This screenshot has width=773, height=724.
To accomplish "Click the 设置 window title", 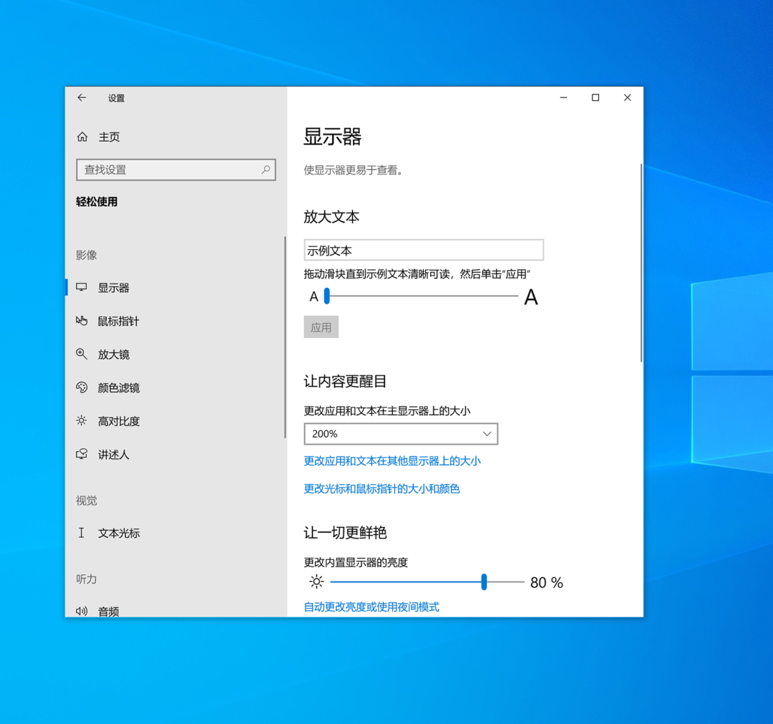I will [x=117, y=98].
